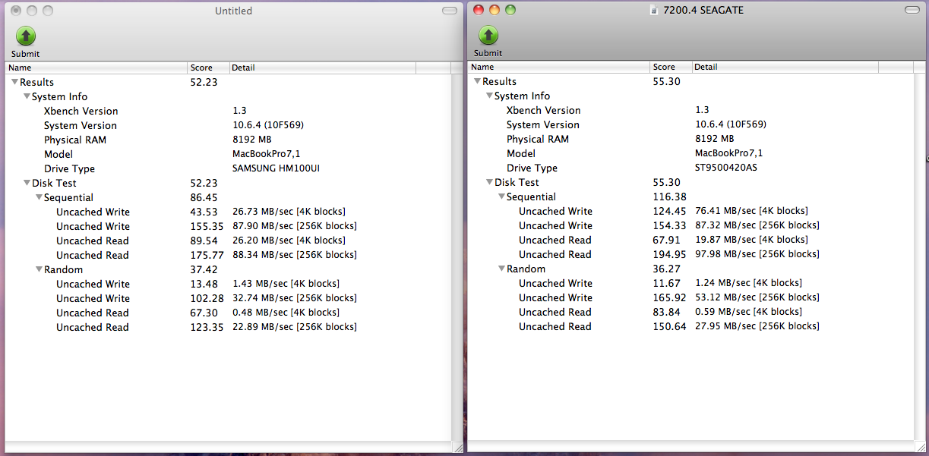Viewport: 929px width, 456px height.
Task: Click resize grip of Untitled window
Action: coord(459,447)
